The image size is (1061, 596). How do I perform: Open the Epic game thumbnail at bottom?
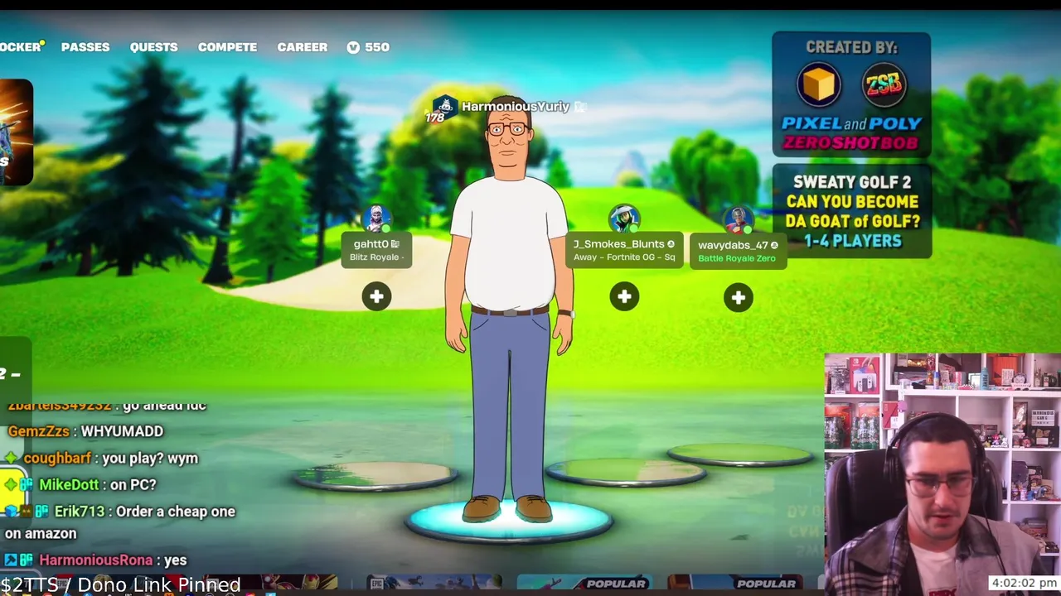pos(434,584)
